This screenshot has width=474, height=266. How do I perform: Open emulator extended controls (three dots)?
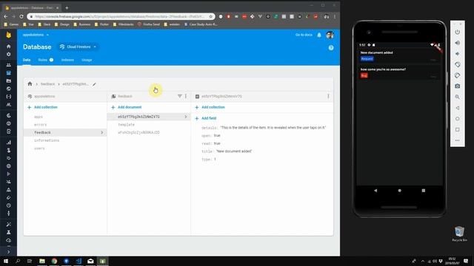(x=458, y=140)
